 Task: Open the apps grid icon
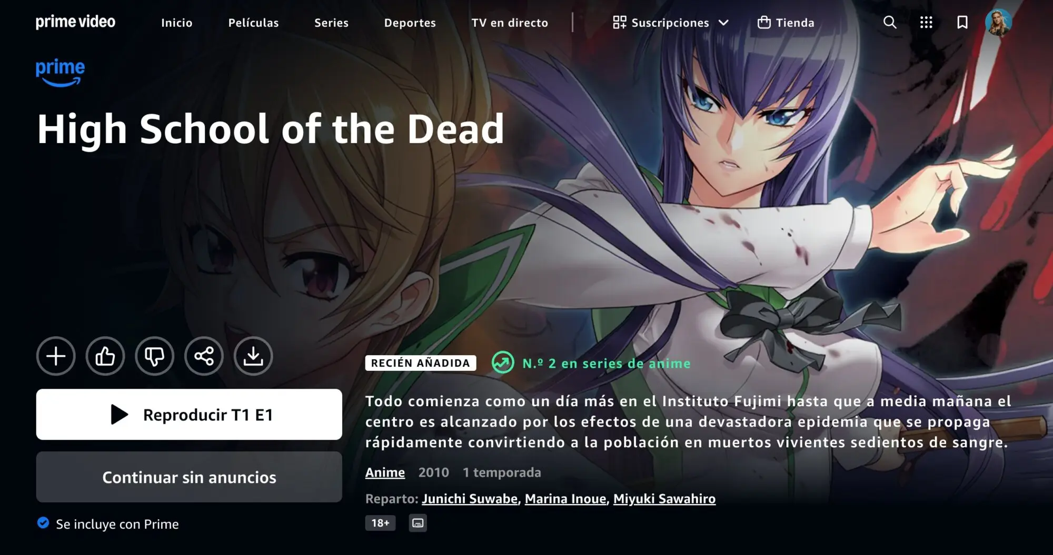pyautogui.click(x=926, y=22)
